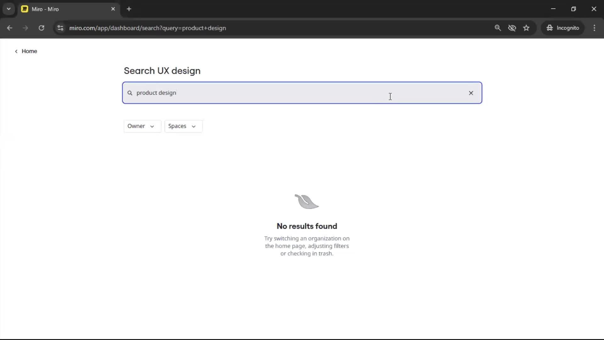The height and width of the screenshot is (340, 604).
Task: View site information icon in address bar
Action: 60,28
